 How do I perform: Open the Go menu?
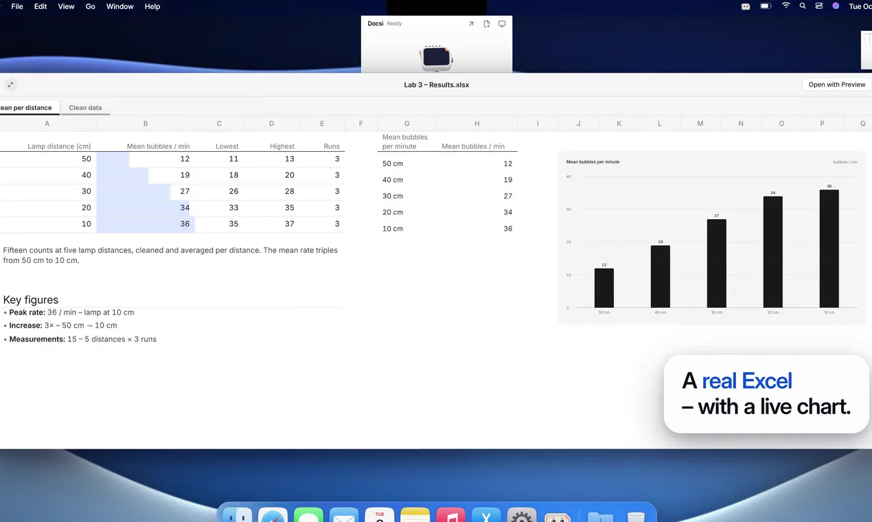click(91, 6)
